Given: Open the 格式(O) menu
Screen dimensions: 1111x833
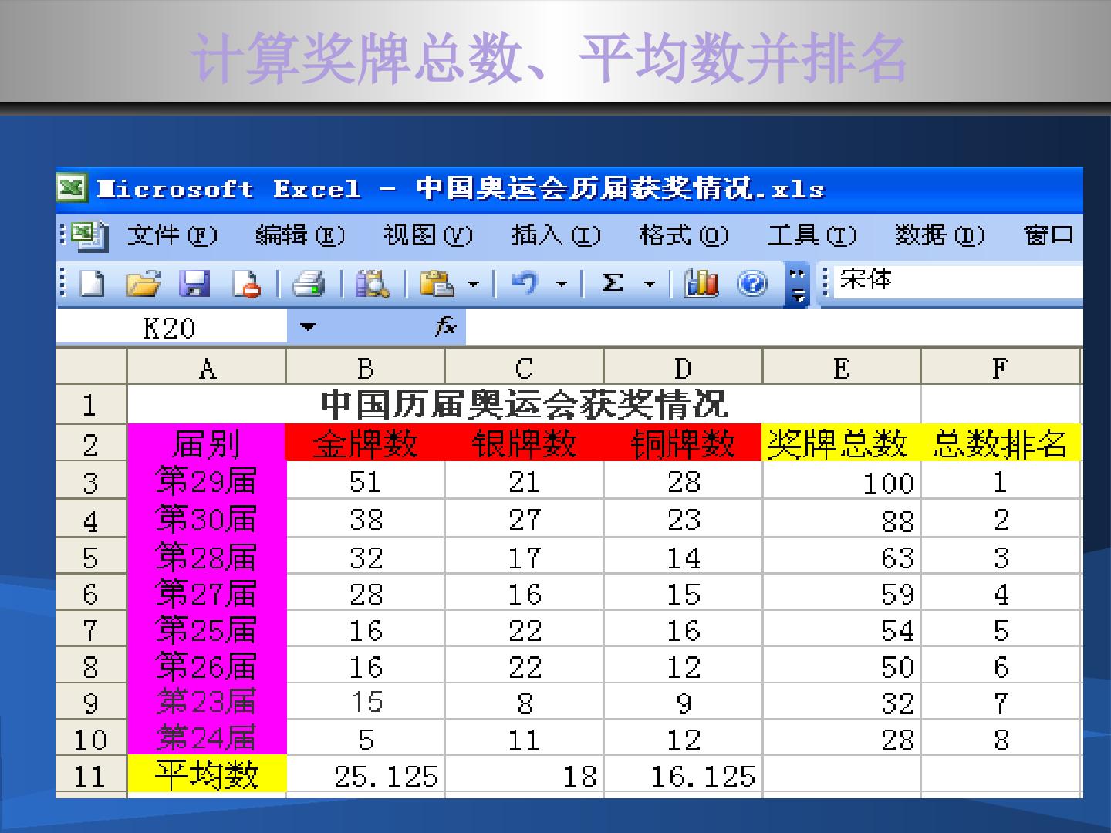Looking at the screenshot, I should pos(684,234).
